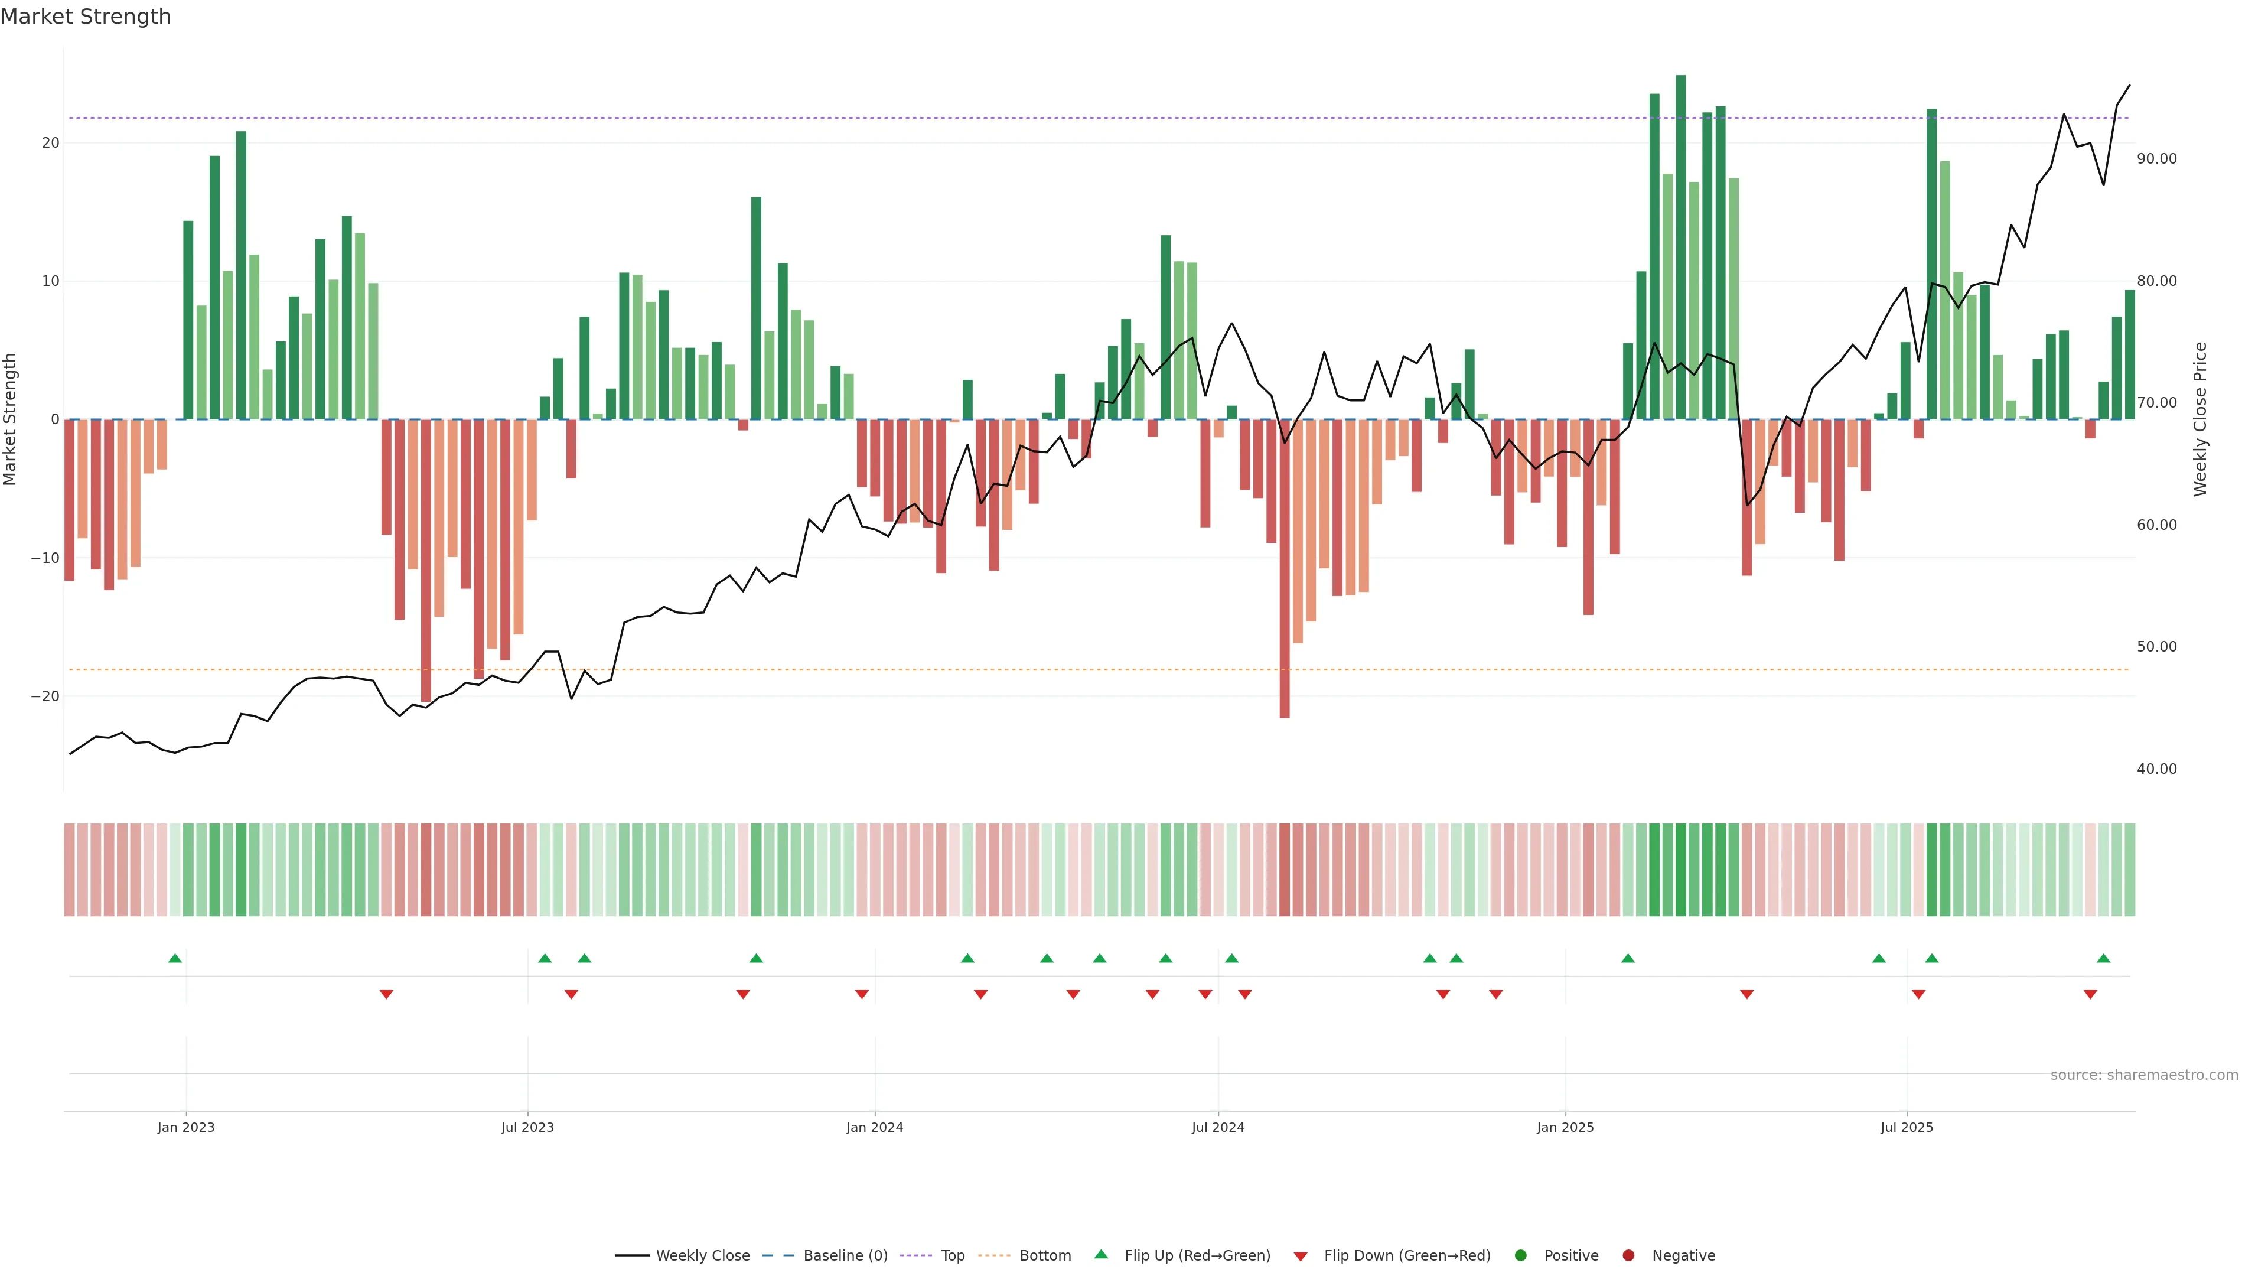Click the deepest red bar after Jul 2024
The image size is (2268, 1276).
click(x=1285, y=568)
